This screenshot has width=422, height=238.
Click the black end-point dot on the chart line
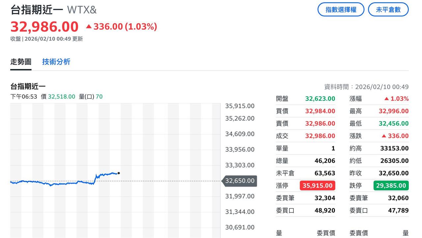(119, 173)
